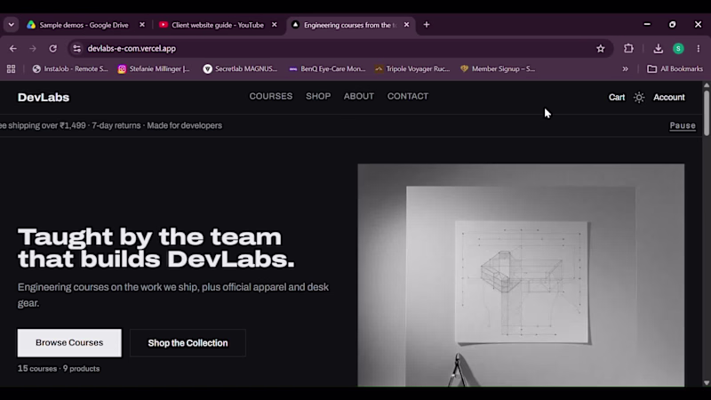Click the Shop the Collection button

tap(188, 343)
